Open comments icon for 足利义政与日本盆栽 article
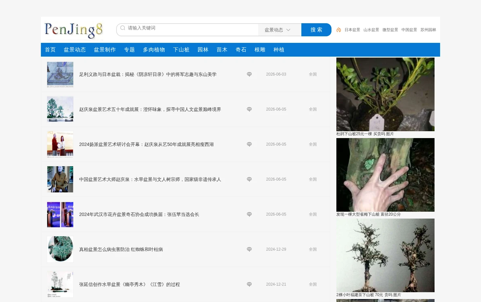The height and width of the screenshot is (302, 481). [x=249, y=74]
